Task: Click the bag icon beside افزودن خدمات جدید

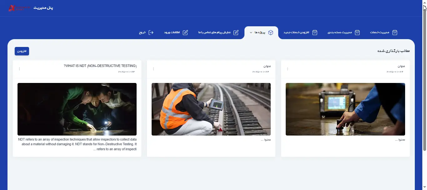Action: [x=315, y=33]
